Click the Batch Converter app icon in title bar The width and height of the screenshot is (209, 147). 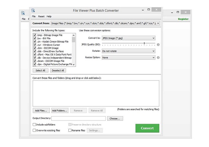coord(33,10)
